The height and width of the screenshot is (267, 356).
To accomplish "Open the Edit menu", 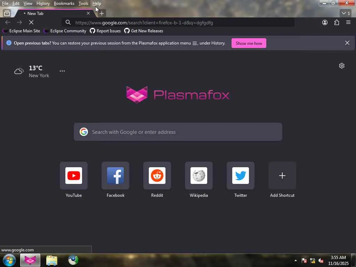I will (x=16, y=3).
